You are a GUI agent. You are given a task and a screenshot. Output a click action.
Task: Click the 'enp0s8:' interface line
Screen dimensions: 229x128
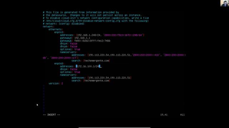(59, 63)
